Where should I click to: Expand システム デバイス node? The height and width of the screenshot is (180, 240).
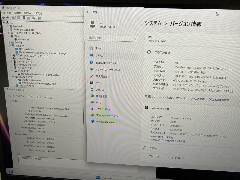(x=11, y=58)
